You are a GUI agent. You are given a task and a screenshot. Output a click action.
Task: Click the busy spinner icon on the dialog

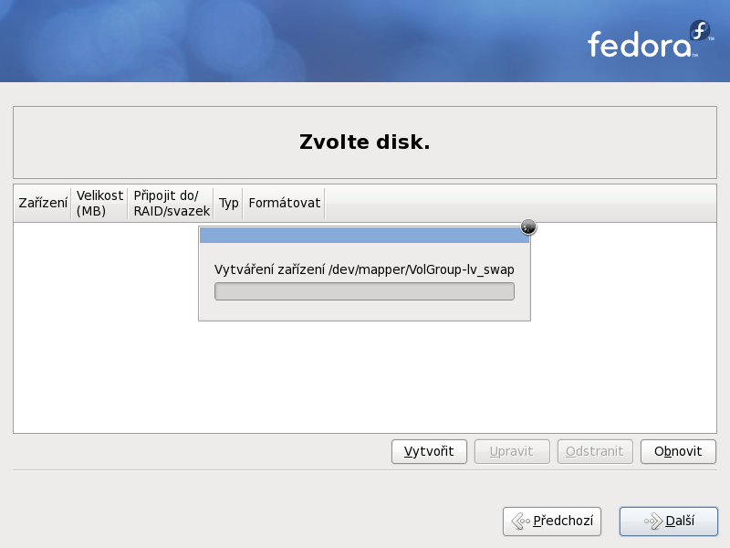coord(528,227)
